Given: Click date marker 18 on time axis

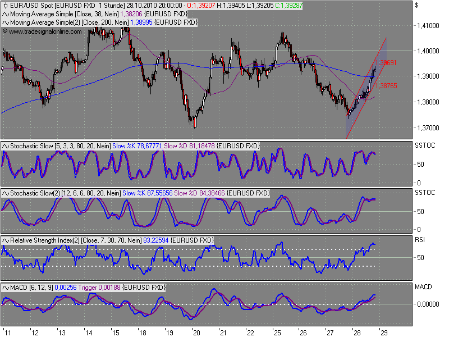Looking at the screenshot, I should (143, 333).
